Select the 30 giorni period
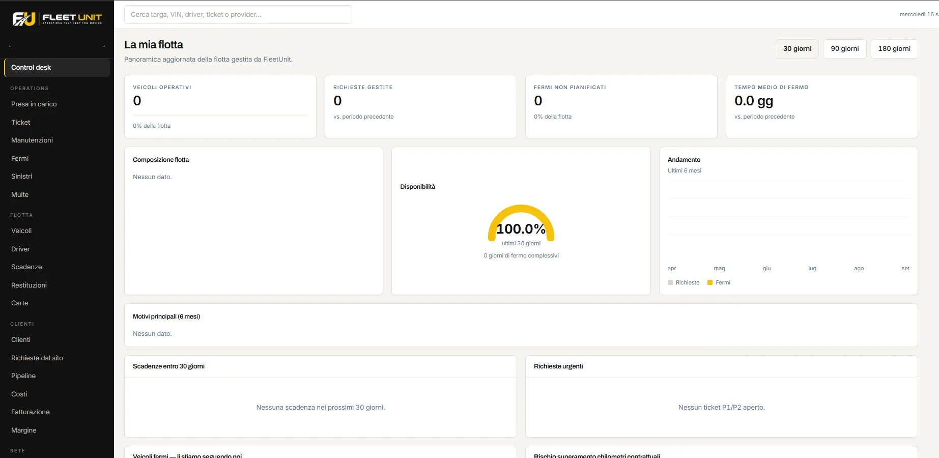 tap(797, 49)
